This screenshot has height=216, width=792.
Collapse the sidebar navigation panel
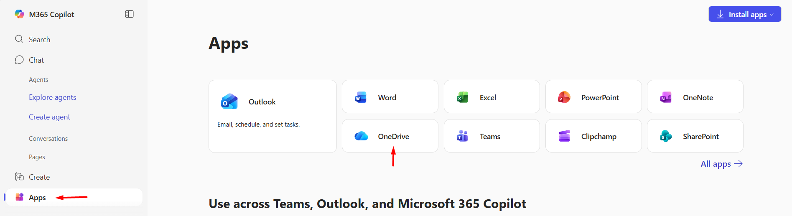[x=129, y=14]
